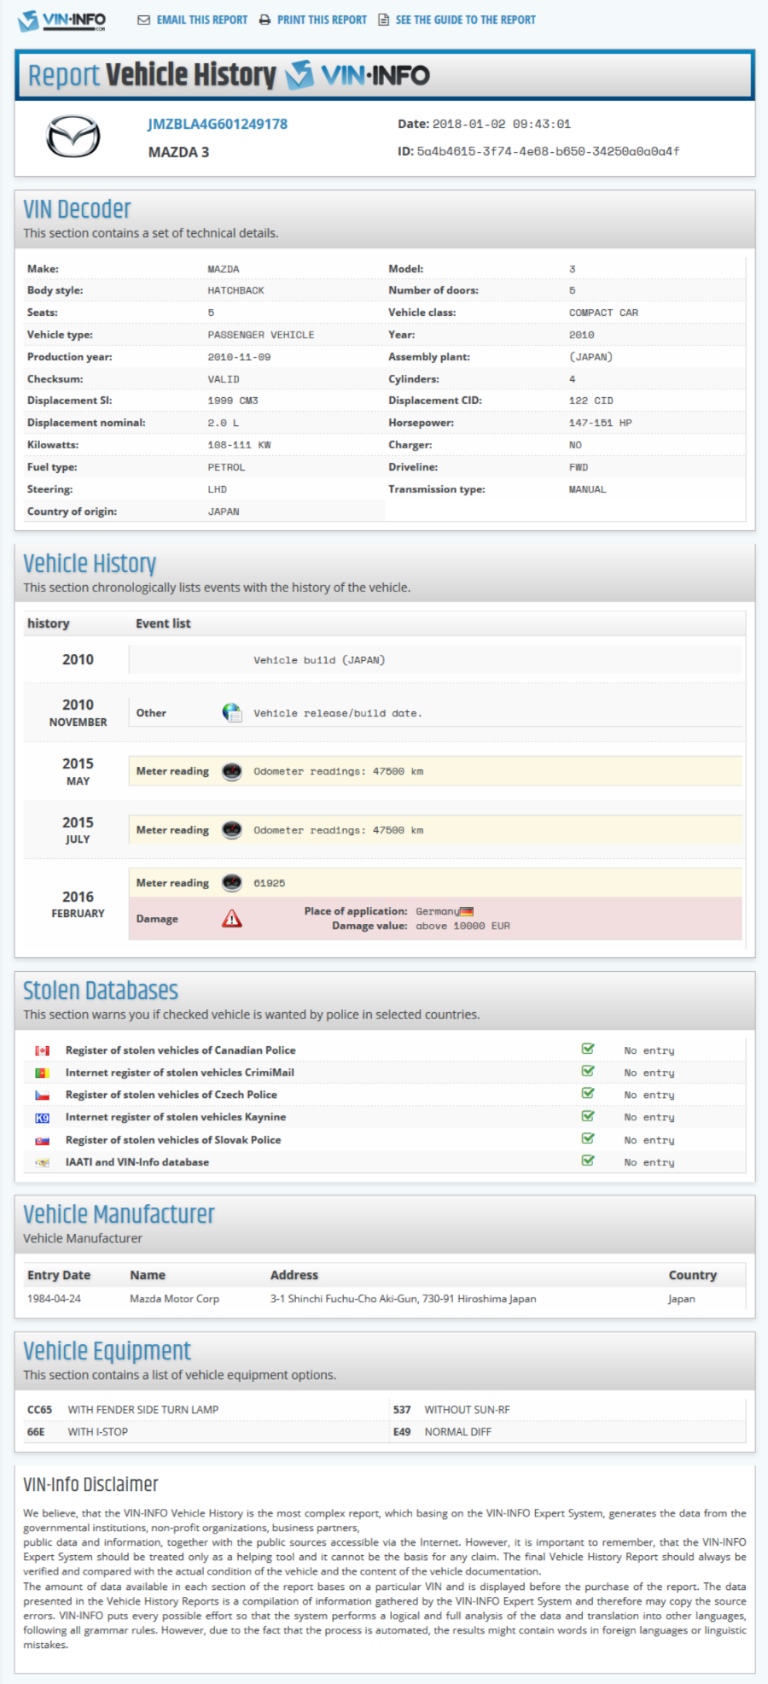Open See the Guide to the Report
Image resolution: width=768 pixels, height=1684 pixels.
457,20
